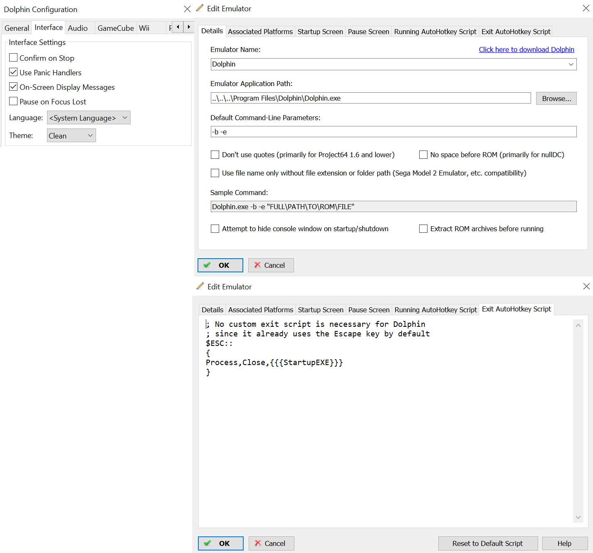
Task: Open Startup Screen tab in lower Edit Emulator
Action: 321,310
